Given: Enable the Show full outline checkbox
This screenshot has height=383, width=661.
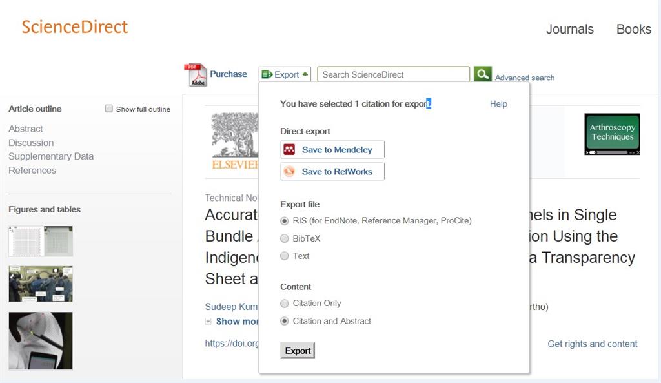Looking at the screenshot, I should coord(109,109).
